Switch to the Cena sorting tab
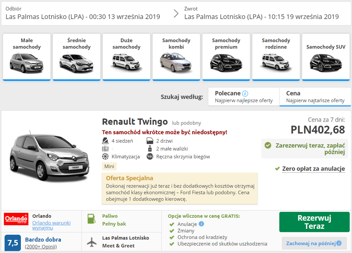 coord(315,97)
